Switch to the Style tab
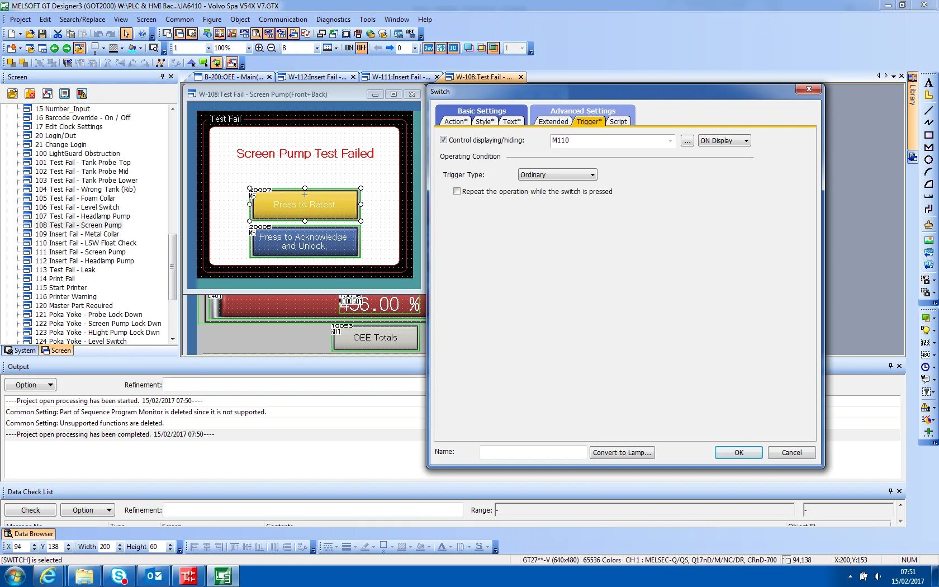939x587 pixels. (x=485, y=121)
